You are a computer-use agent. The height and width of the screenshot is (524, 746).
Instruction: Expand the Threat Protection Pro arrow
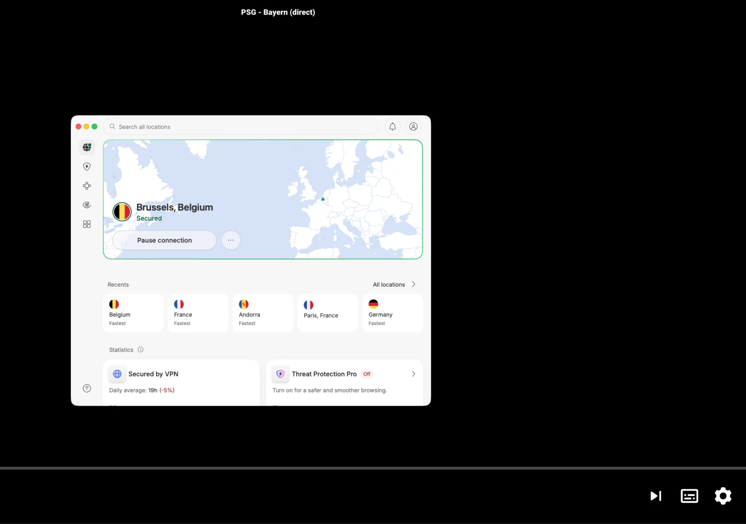click(413, 374)
